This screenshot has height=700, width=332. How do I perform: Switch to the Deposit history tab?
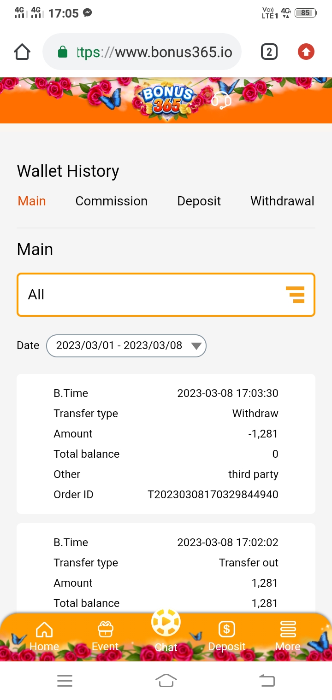(x=199, y=201)
